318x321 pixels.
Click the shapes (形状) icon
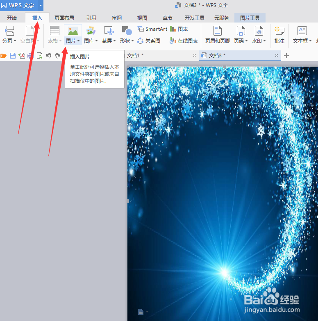pyautogui.click(x=127, y=31)
